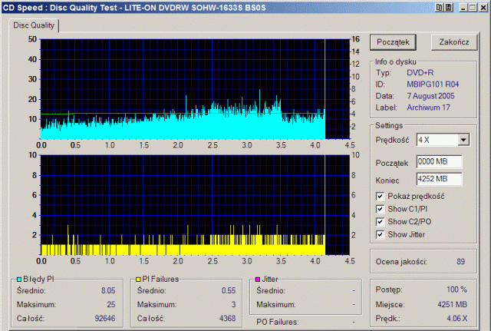Click the Ocena jakości value 89
491x331 pixels.
point(460,262)
